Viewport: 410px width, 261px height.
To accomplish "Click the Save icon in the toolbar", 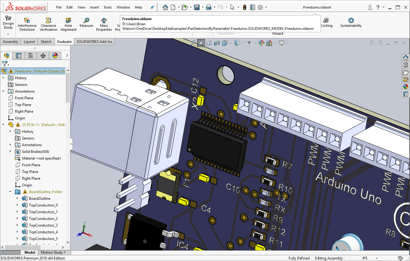I will point(197,7).
